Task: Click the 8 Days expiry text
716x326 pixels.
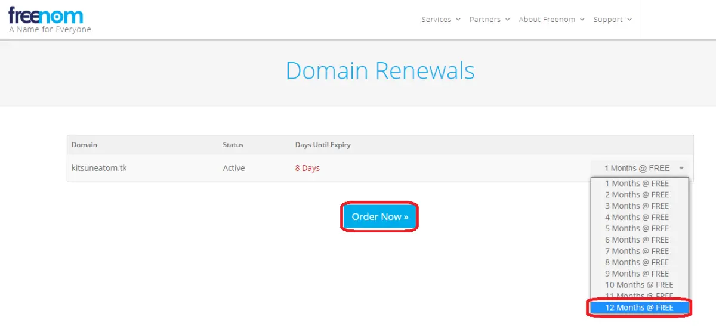Action: pos(307,168)
